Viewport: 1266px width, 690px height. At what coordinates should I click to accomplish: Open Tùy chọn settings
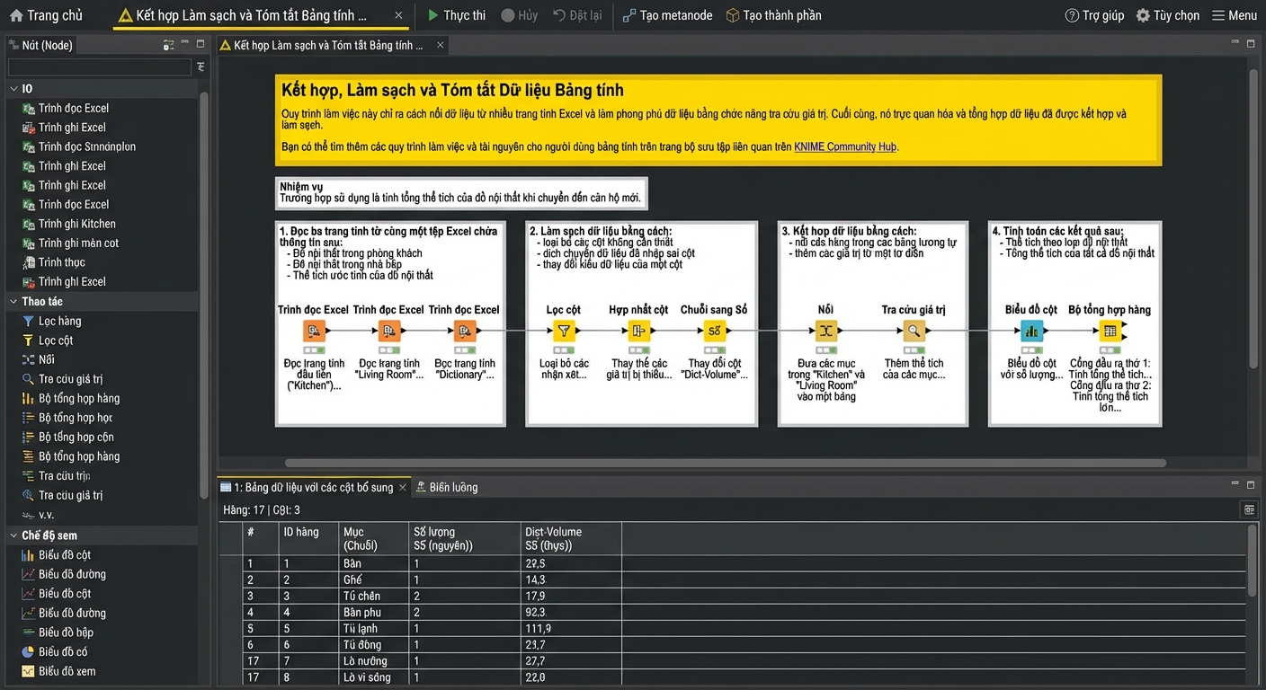pyautogui.click(x=1167, y=15)
